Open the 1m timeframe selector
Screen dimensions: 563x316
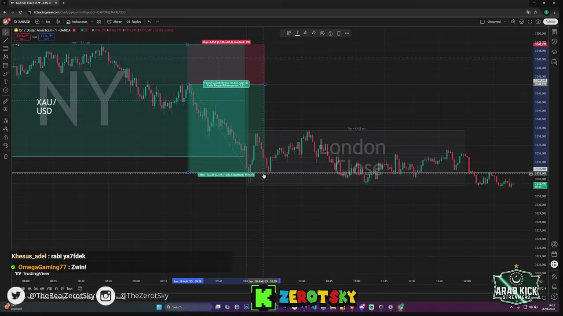48,22
